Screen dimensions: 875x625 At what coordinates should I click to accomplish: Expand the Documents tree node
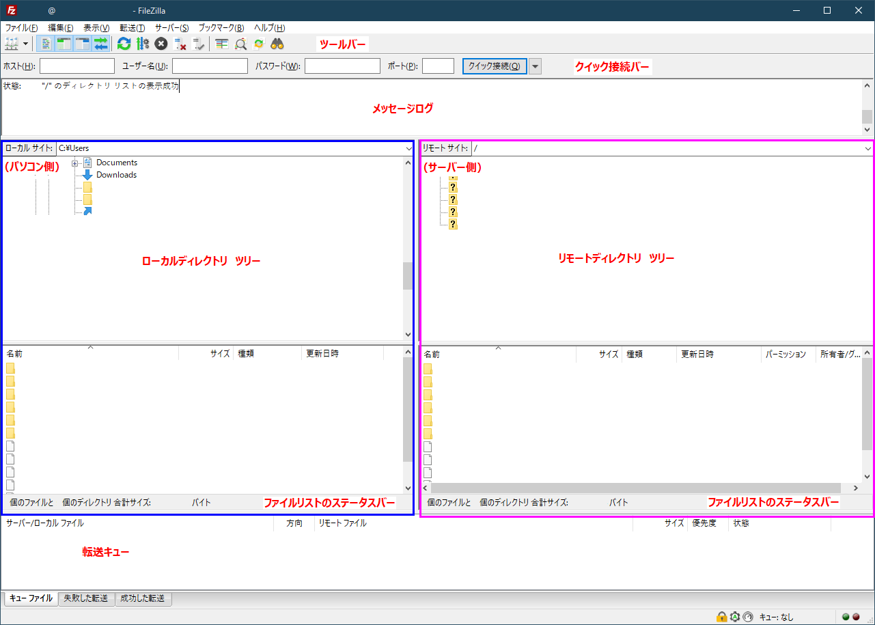click(x=75, y=163)
